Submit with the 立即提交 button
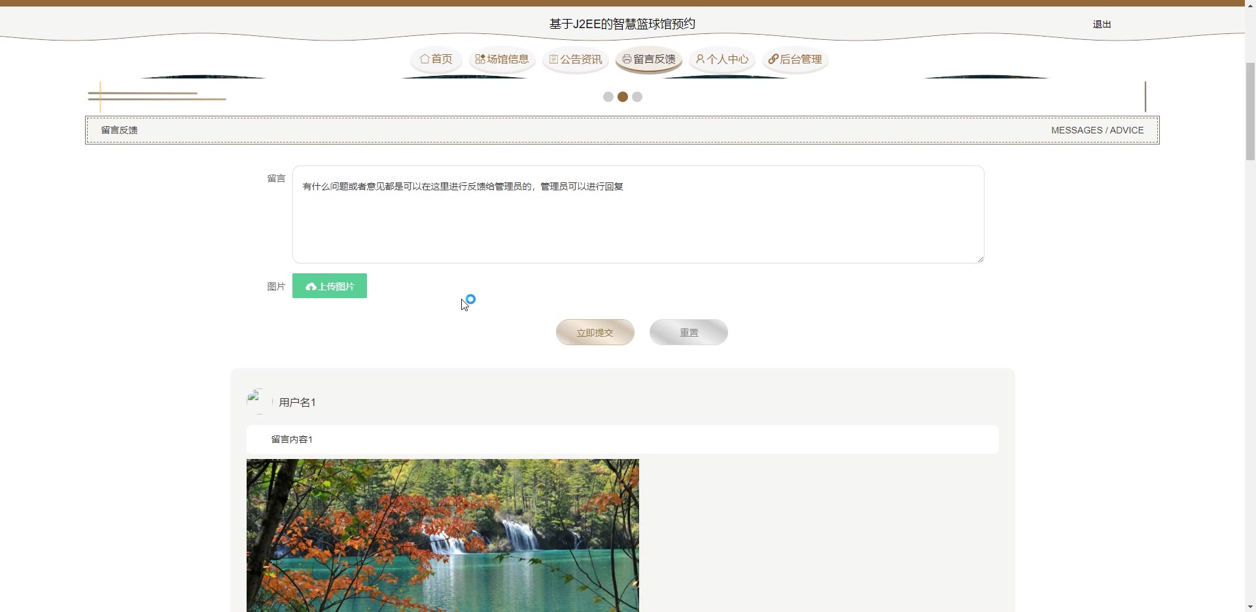The width and height of the screenshot is (1256, 612). pyautogui.click(x=595, y=332)
